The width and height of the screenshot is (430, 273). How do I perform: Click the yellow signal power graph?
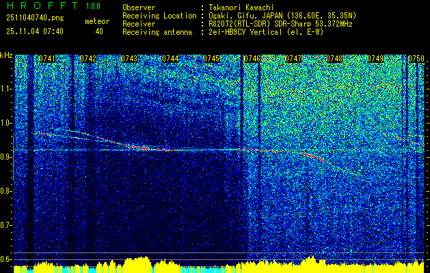point(219,265)
